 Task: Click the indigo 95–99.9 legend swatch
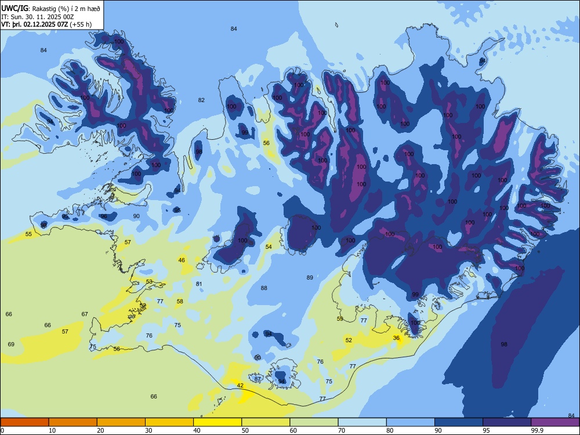click(x=507, y=422)
